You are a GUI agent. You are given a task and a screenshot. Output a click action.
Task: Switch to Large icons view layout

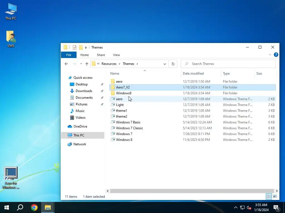[275, 196]
